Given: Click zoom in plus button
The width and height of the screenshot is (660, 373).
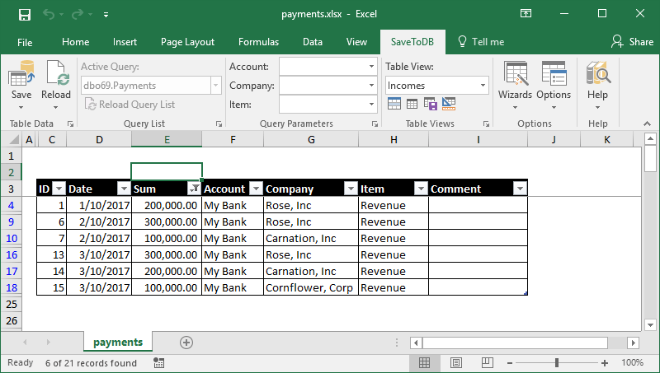Looking at the screenshot, I should tap(605, 363).
